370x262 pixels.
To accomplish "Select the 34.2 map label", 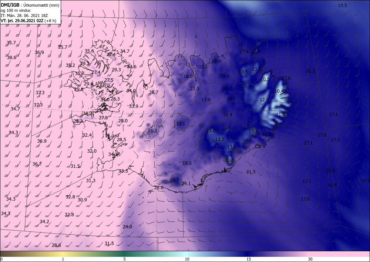I will (44, 221).
